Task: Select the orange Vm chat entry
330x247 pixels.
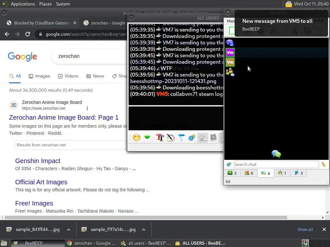Action: [230, 62]
